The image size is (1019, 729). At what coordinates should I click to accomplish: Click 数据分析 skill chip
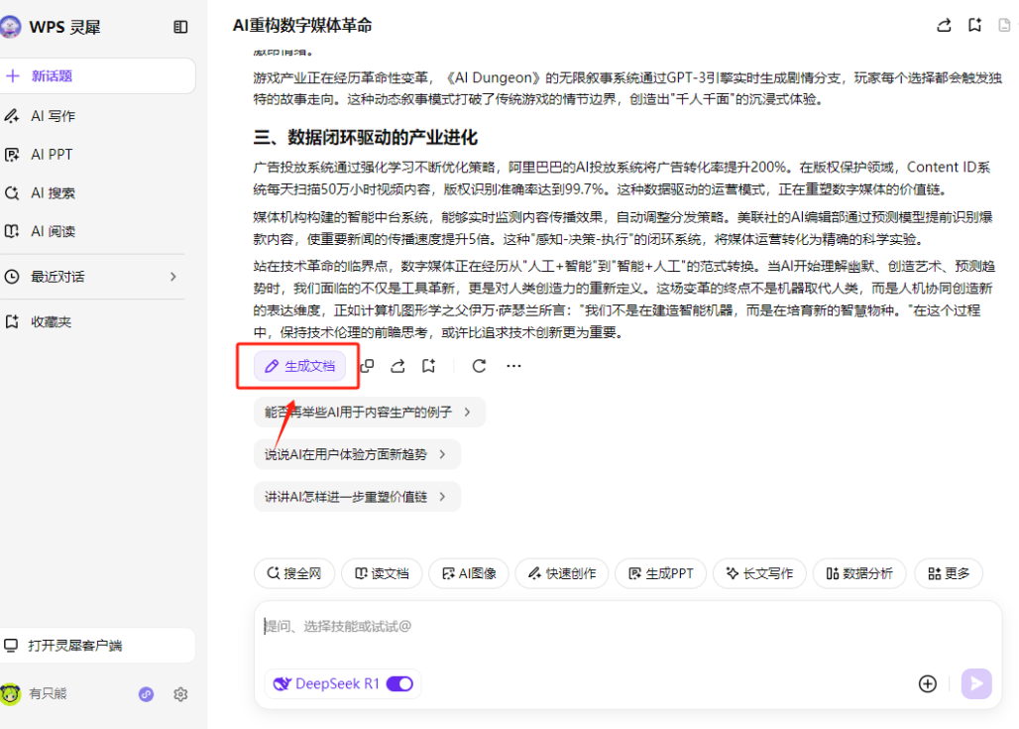[859, 573]
